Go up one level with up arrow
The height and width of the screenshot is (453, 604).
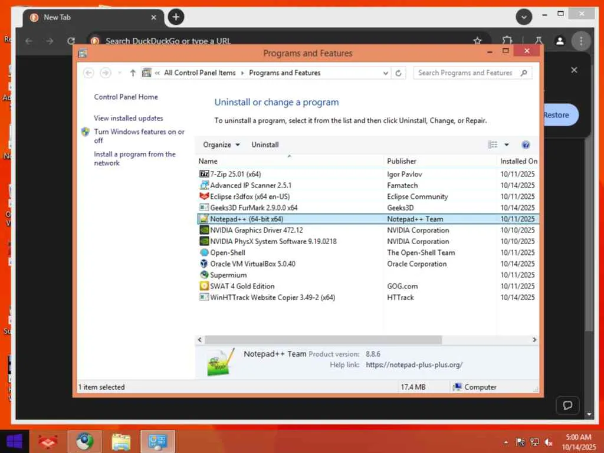click(x=133, y=73)
